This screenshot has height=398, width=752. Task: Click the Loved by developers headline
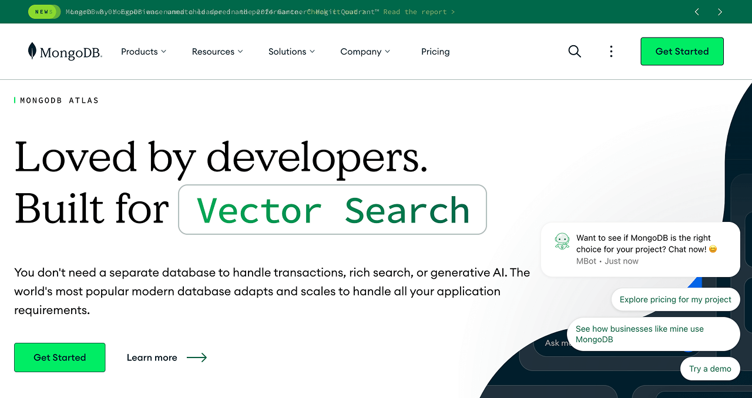click(x=221, y=157)
